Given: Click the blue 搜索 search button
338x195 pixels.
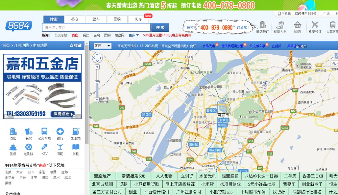Looking at the screenshot, I should click(x=160, y=28).
